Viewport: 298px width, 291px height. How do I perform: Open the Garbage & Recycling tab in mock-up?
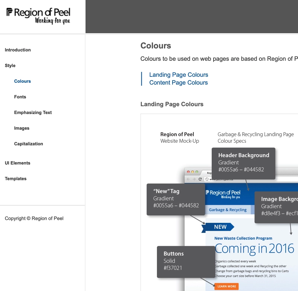pos(228,209)
